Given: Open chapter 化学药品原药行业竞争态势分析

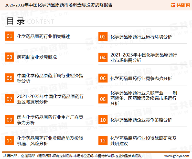Looking at the screenshot, I should click(x=141, y=78).
